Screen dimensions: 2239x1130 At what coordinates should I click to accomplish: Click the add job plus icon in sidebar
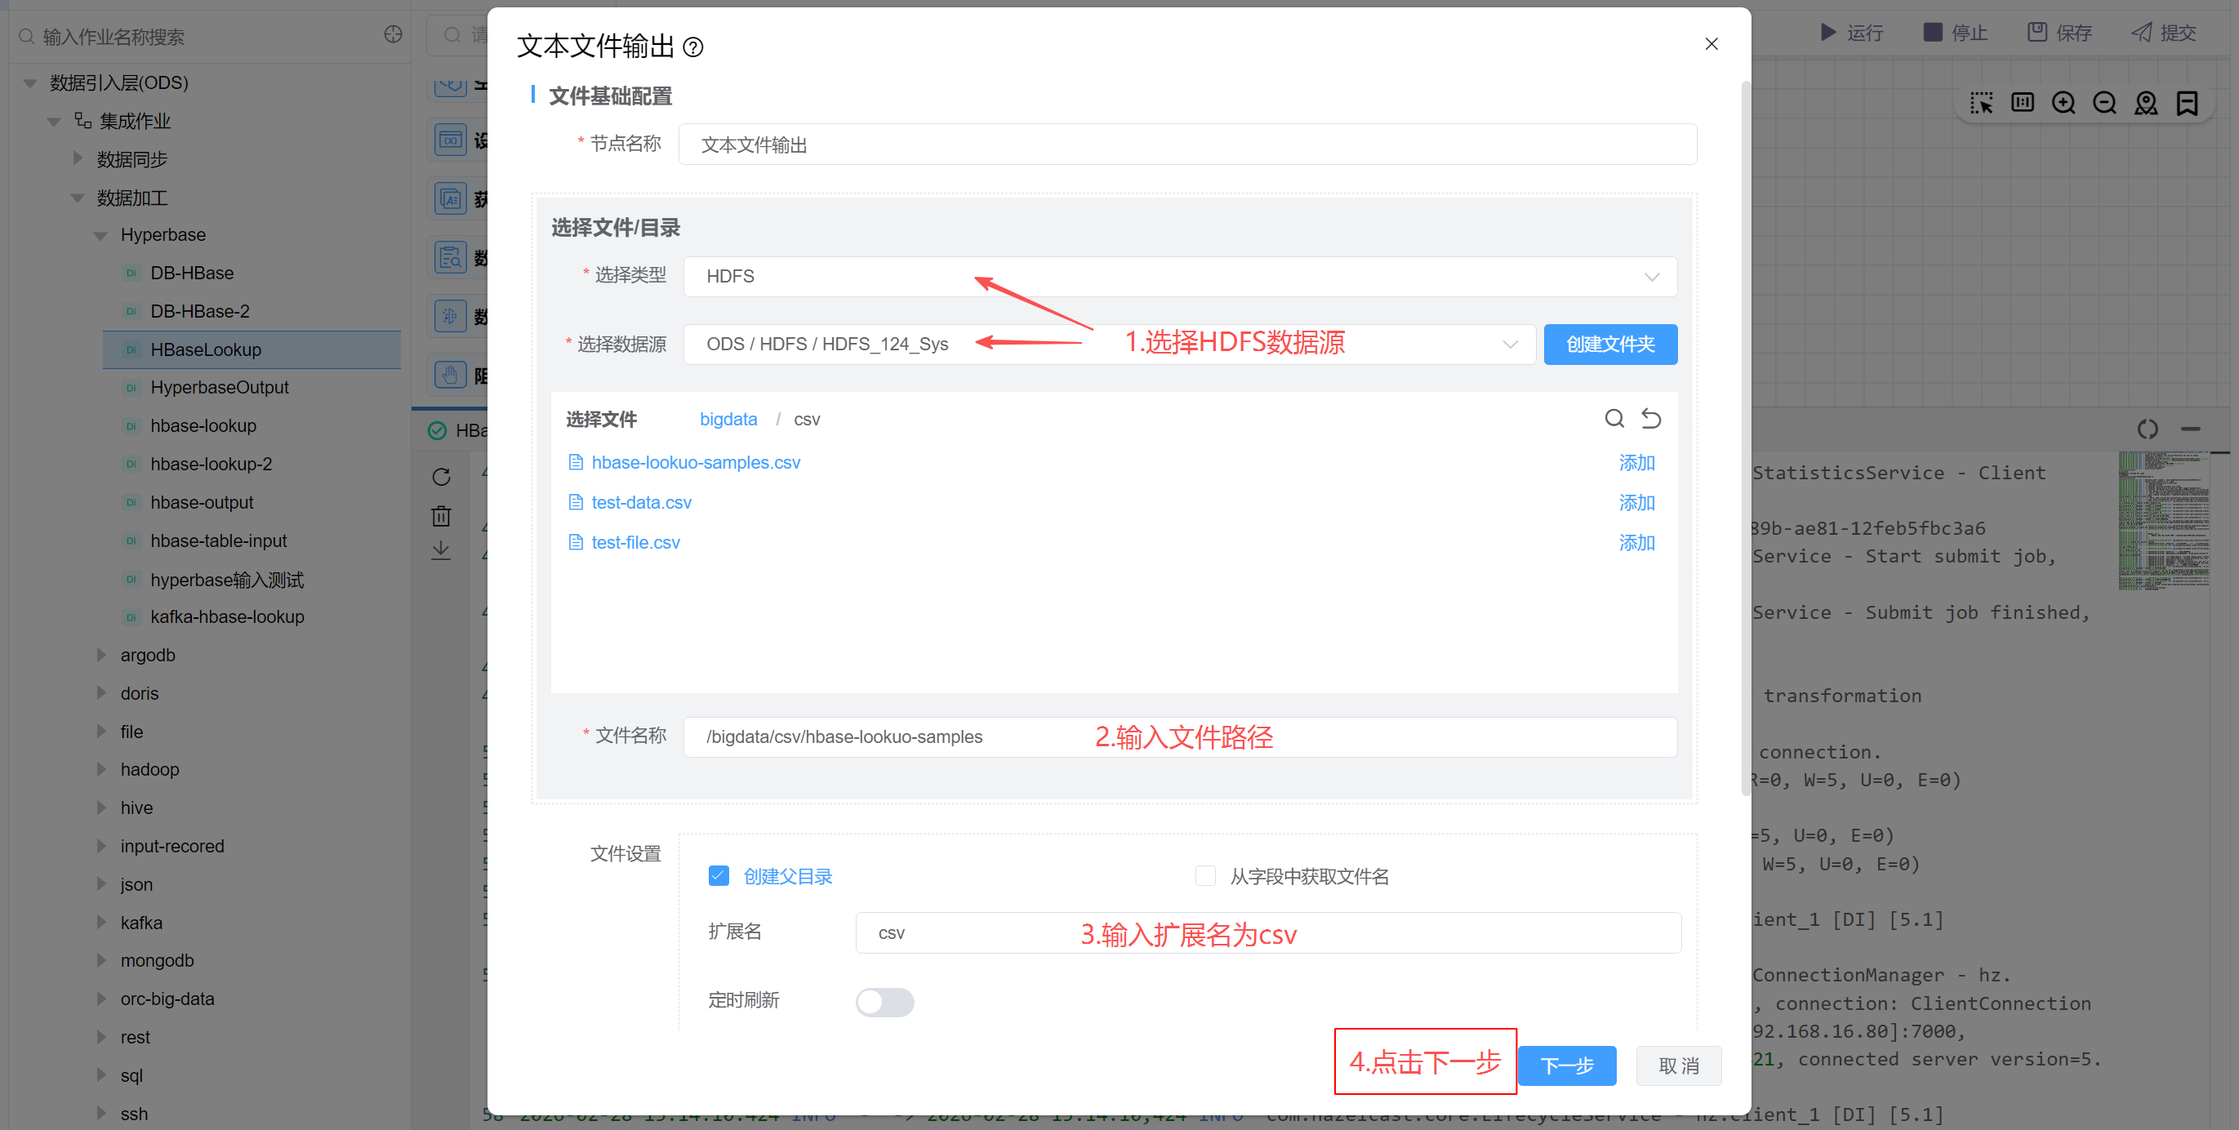click(393, 35)
